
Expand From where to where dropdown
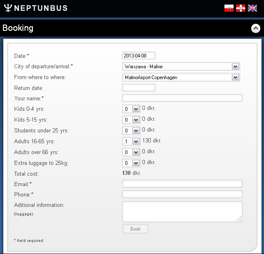[181, 77]
